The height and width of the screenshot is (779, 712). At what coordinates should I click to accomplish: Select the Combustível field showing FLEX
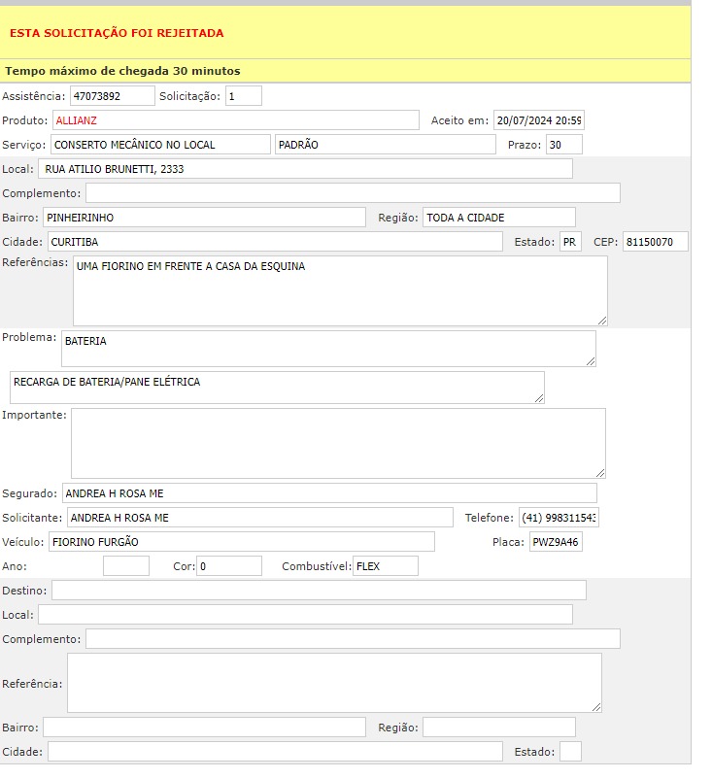point(385,566)
